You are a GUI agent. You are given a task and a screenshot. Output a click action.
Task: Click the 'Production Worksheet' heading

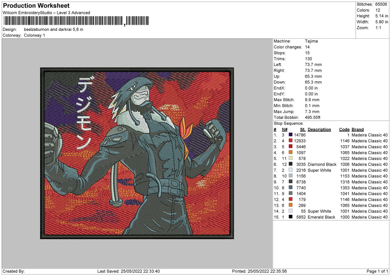point(36,6)
